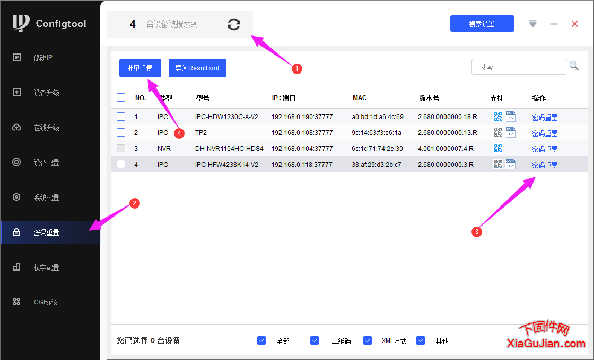Minimize the Configtool window
Screen dimensions: 594x360
pos(554,24)
